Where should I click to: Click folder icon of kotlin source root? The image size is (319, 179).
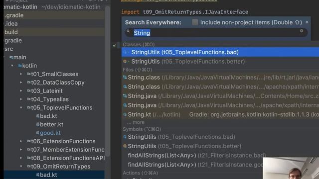(x=20, y=66)
